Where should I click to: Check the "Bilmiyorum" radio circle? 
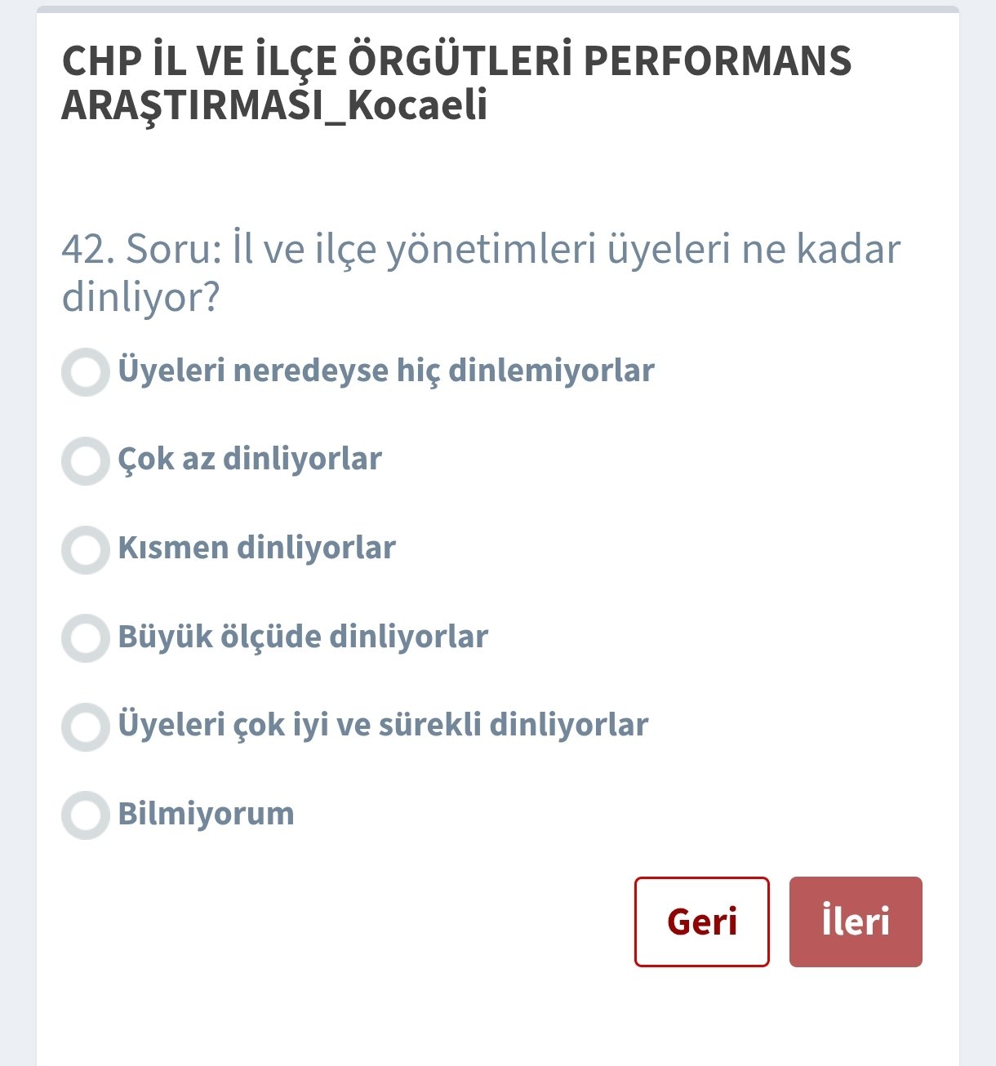coord(86,815)
